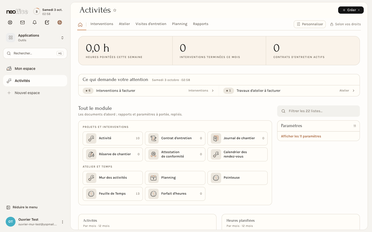Switch to Visites d'entretien tab
372x232 pixels.
[151, 24]
